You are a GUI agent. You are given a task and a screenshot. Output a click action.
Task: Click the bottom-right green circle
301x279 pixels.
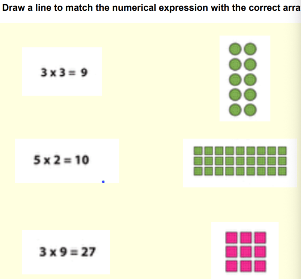tap(250, 110)
